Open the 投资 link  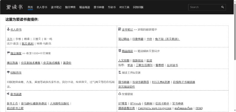point(149,61)
